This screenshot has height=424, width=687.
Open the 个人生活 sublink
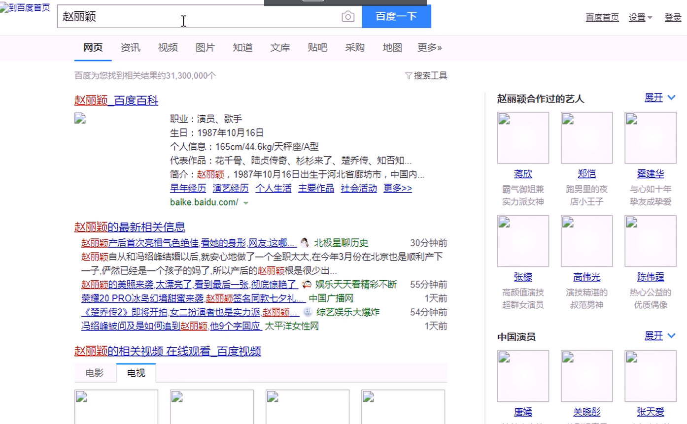tap(274, 188)
